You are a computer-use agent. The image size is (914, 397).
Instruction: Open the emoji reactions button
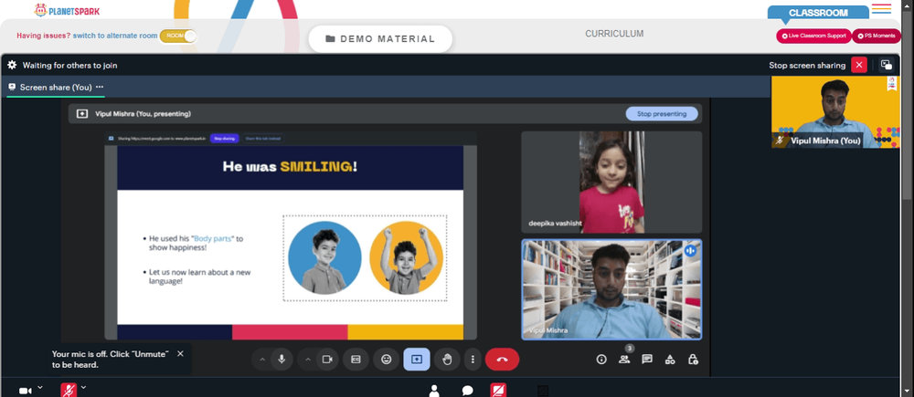[386, 360]
